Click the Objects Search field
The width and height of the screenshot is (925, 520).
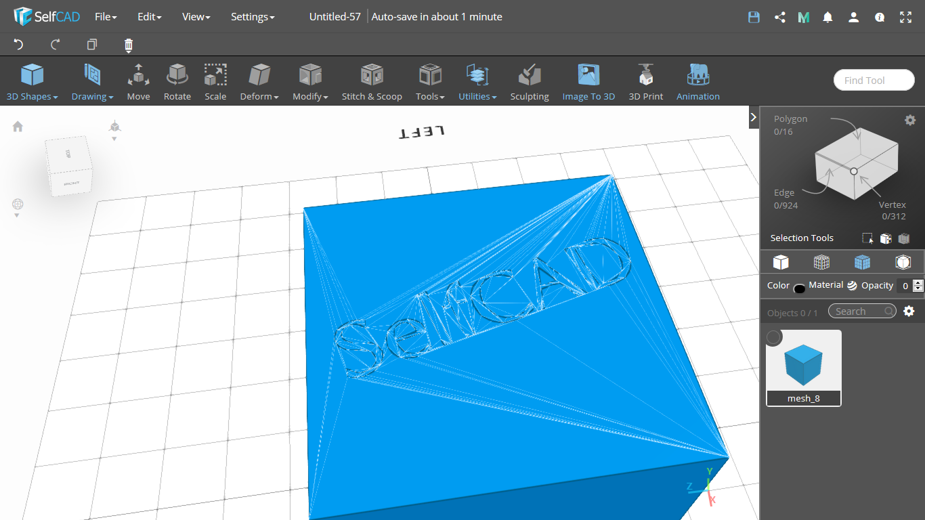862,311
